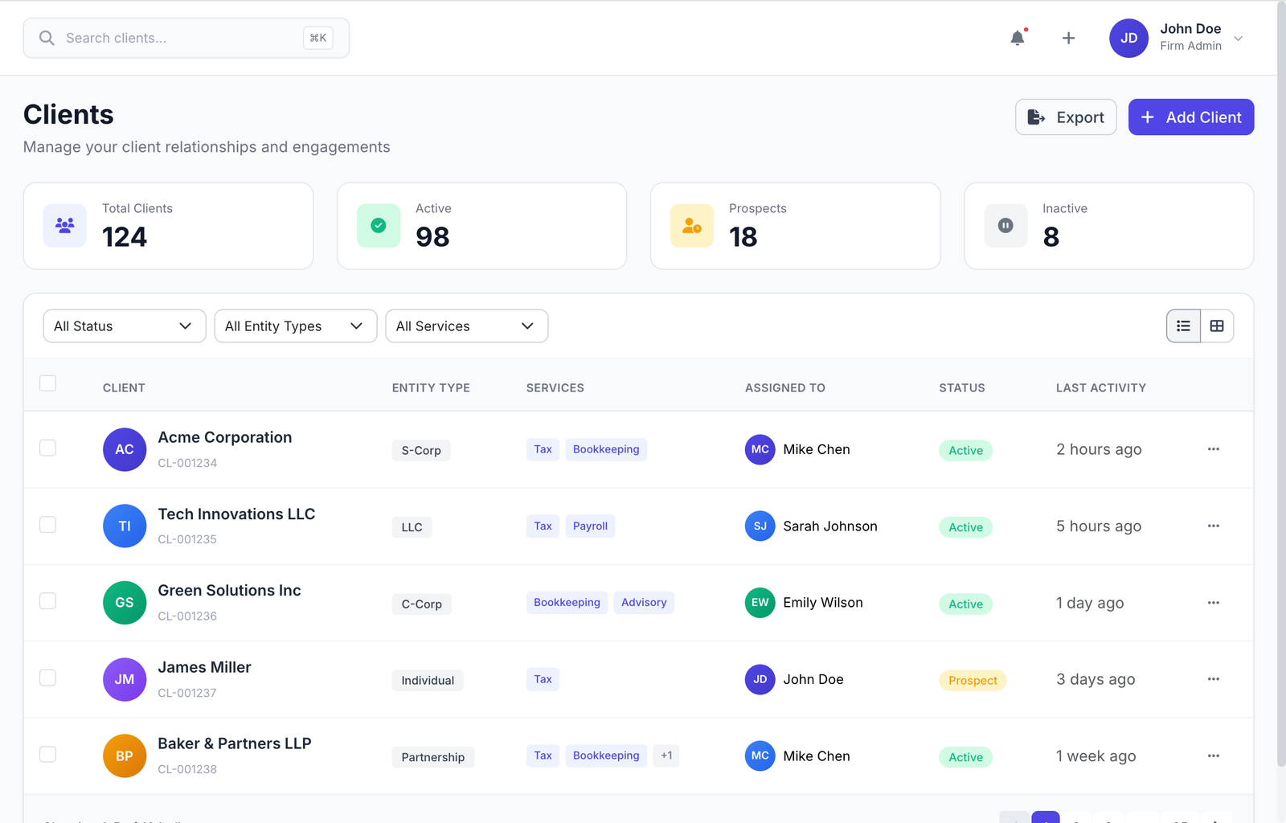Open the All Status filter dropdown
Image resolution: width=1286 pixels, height=823 pixels.
pos(124,326)
